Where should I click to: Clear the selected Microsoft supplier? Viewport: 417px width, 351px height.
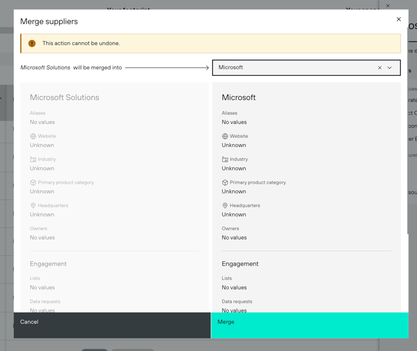pyautogui.click(x=380, y=68)
